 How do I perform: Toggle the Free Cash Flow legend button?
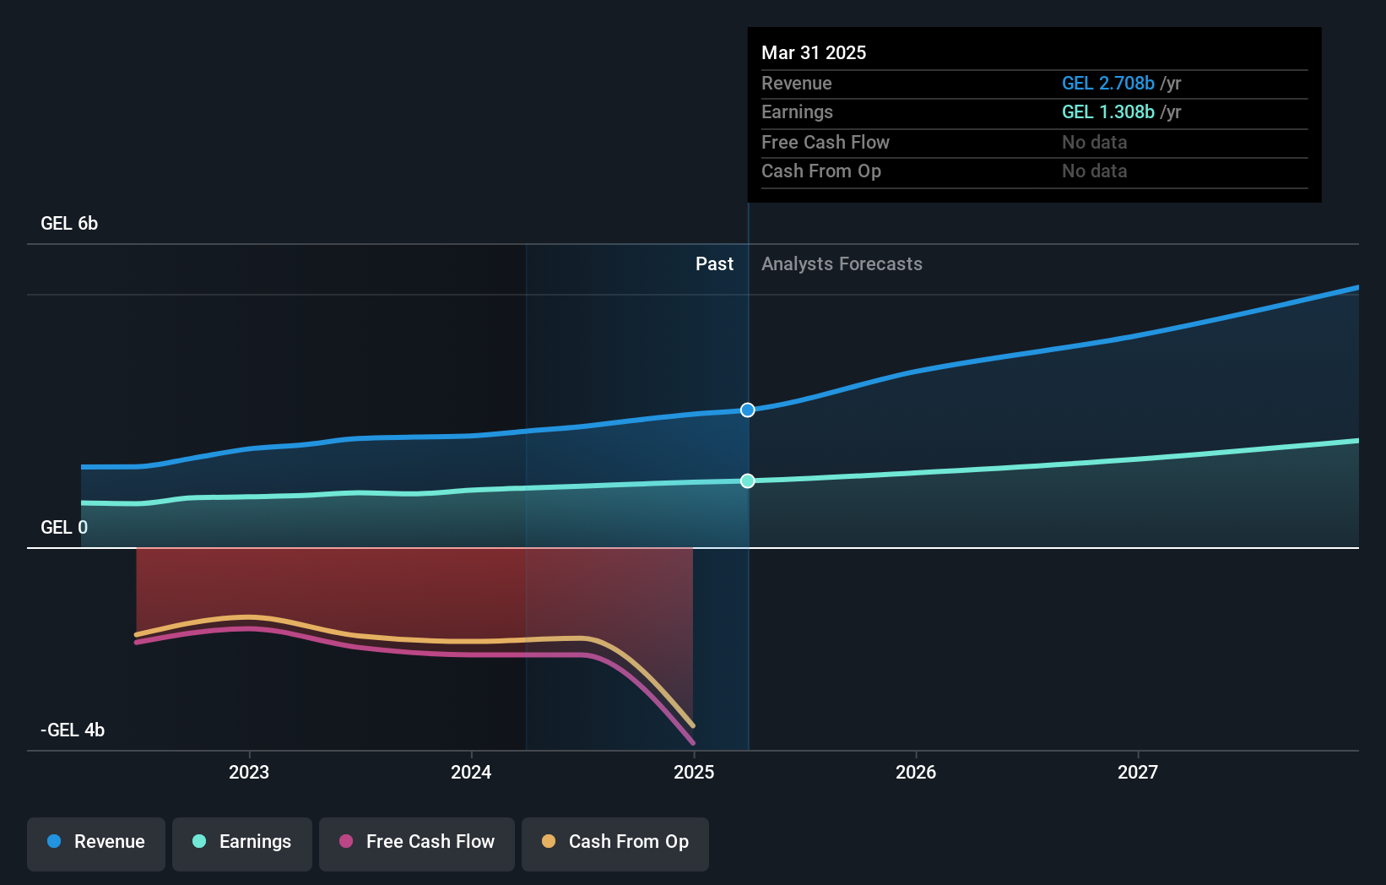pos(417,843)
